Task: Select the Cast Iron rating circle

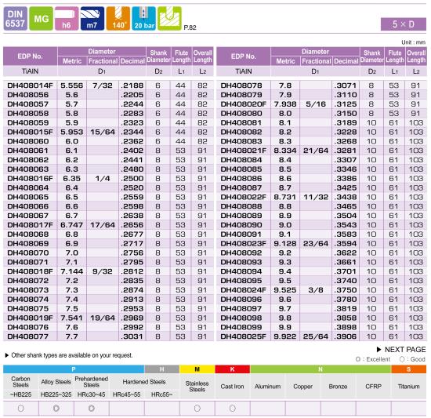Action: [x=233, y=409]
